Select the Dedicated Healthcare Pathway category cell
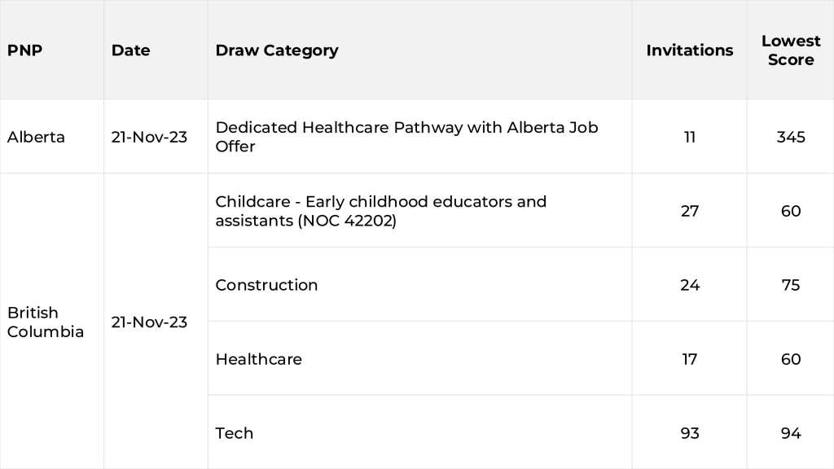The height and width of the screenshot is (469, 834). click(x=406, y=137)
